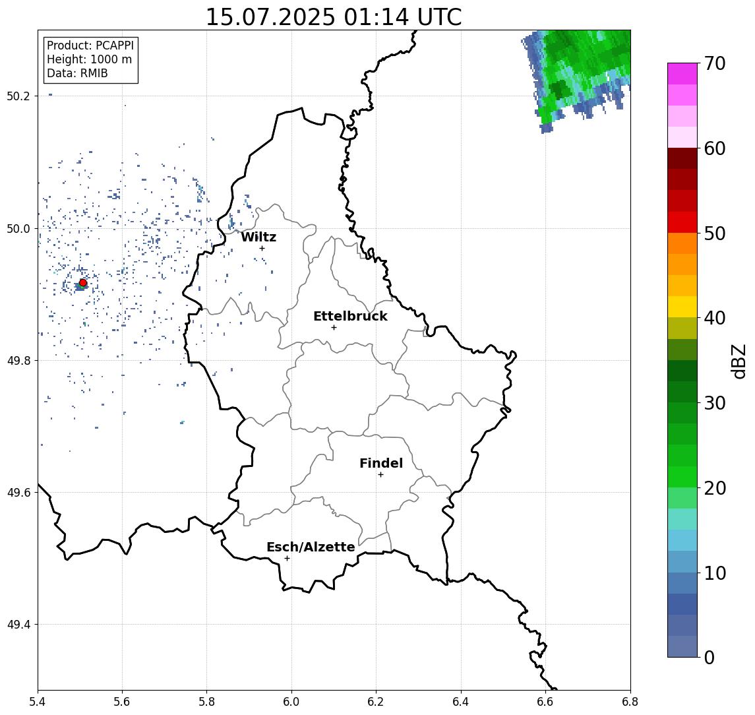Click the longitude axis label 6.4
Image resolution: width=755 pixels, height=715 pixels.
click(461, 702)
